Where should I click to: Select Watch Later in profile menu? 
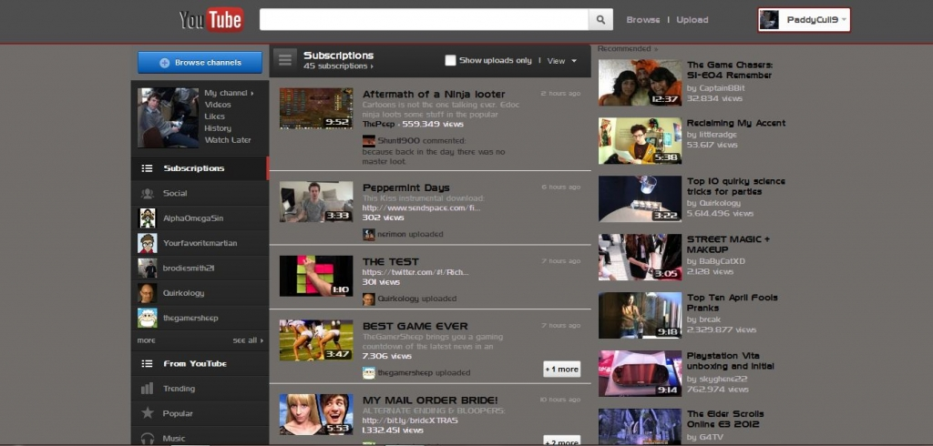pyautogui.click(x=228, y=140)
